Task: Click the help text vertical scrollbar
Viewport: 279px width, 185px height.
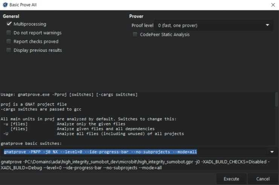Action: (276, 102)
